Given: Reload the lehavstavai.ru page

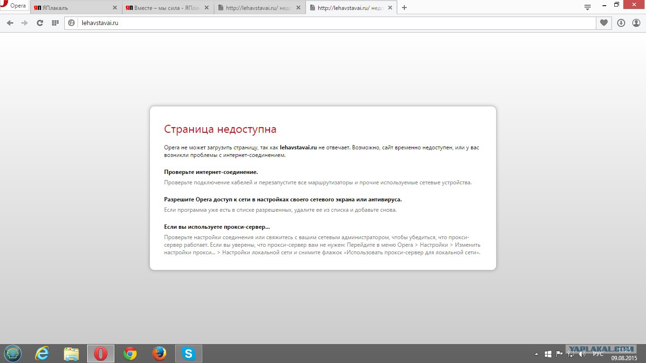Looking at the screenshot, I should tap(40, 23).
